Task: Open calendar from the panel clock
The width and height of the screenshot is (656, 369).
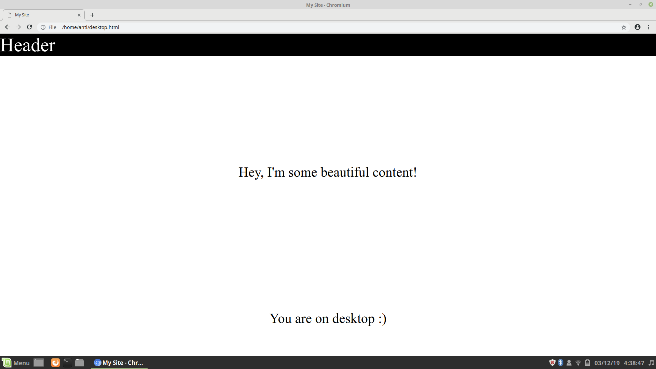Action: pos(619,363)
